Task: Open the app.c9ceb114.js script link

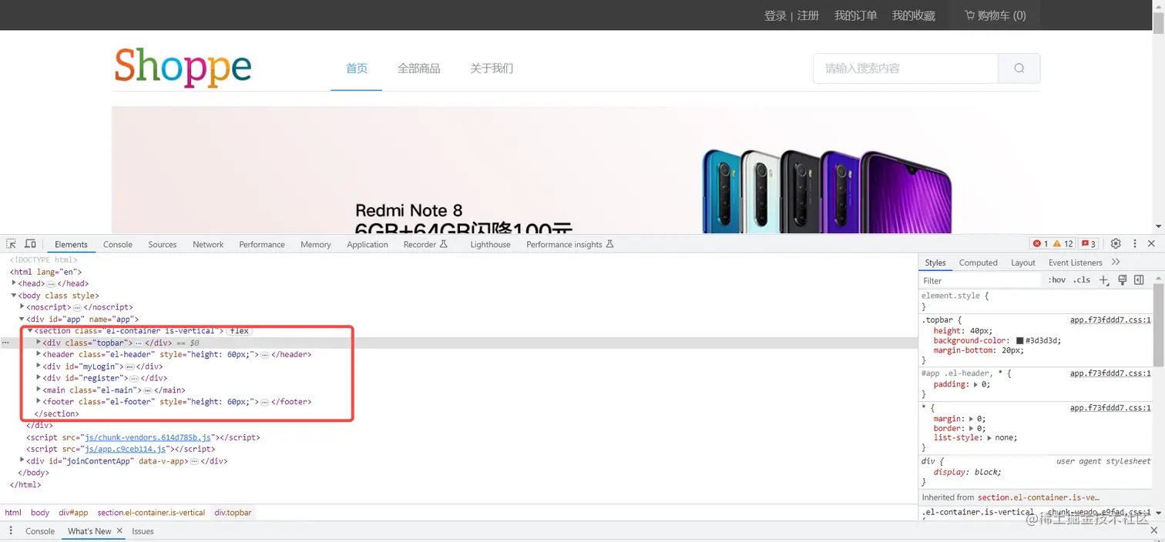Action: 125,449
